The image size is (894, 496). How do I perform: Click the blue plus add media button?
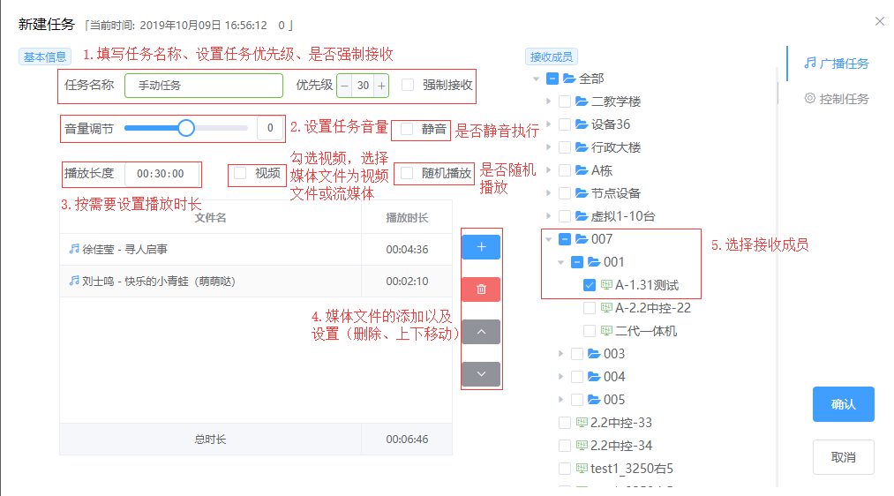click(481, 247)
